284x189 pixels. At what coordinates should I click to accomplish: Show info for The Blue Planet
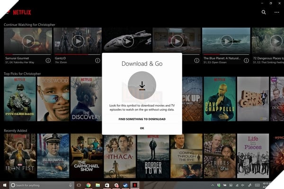tap(246, 60)
